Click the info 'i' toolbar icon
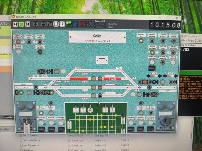 point(62,24)
